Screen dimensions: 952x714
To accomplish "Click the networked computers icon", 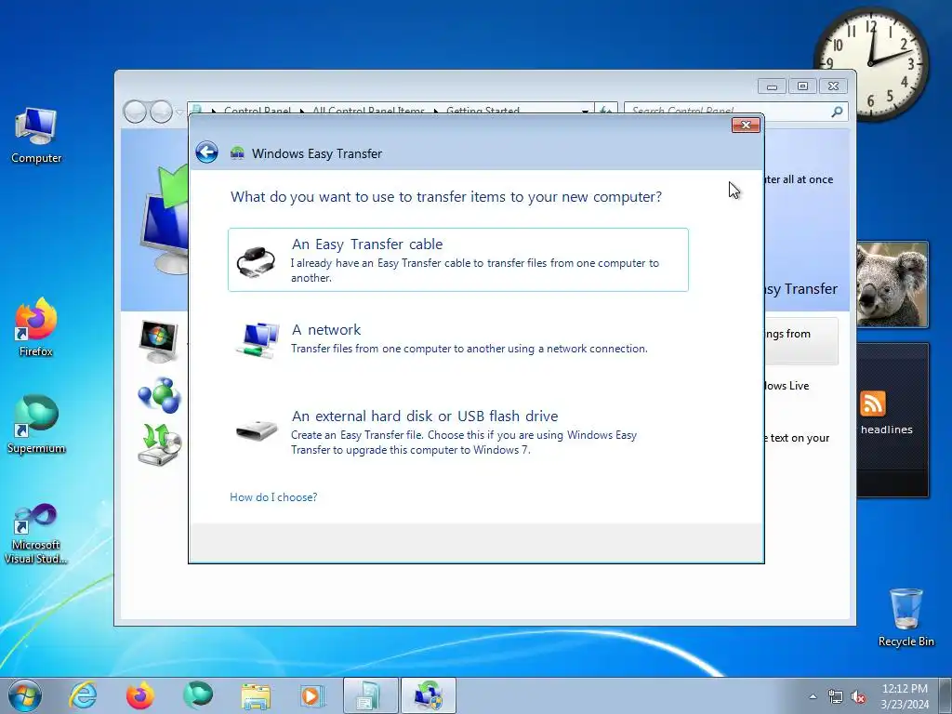I will coord(258,340).
